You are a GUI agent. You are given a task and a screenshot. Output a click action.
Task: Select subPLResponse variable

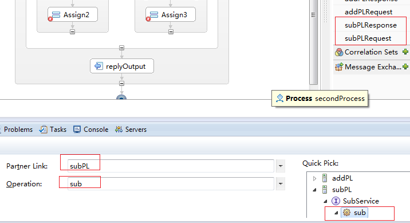[x=370, y=25]
